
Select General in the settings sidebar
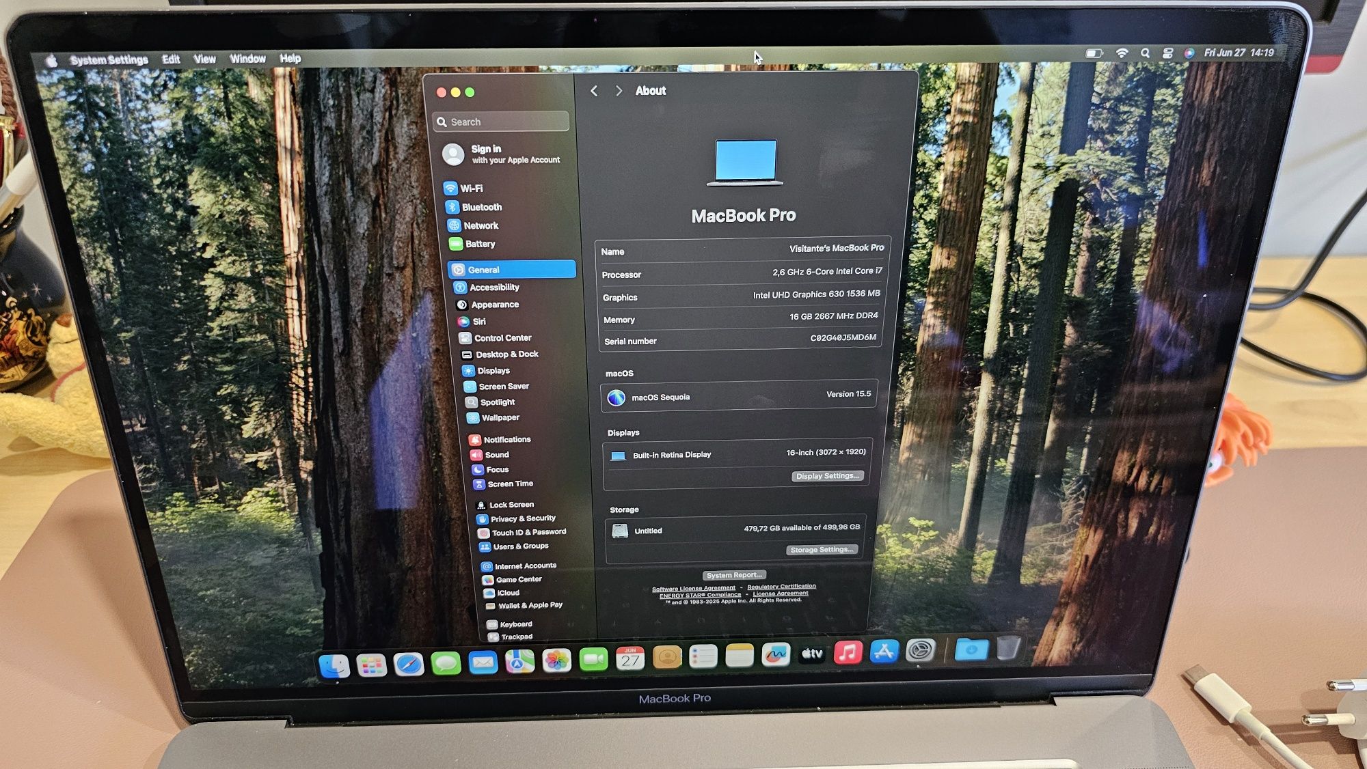[x=512, y=270]
